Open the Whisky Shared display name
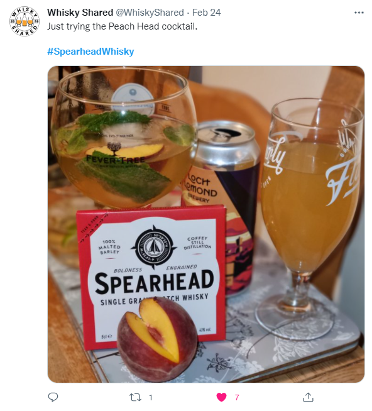 click(80, 13)
